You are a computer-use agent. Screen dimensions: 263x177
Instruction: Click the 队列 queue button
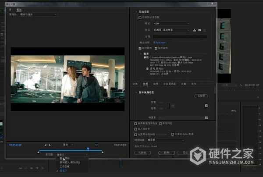pyautogui.click(x=167, y=153)
